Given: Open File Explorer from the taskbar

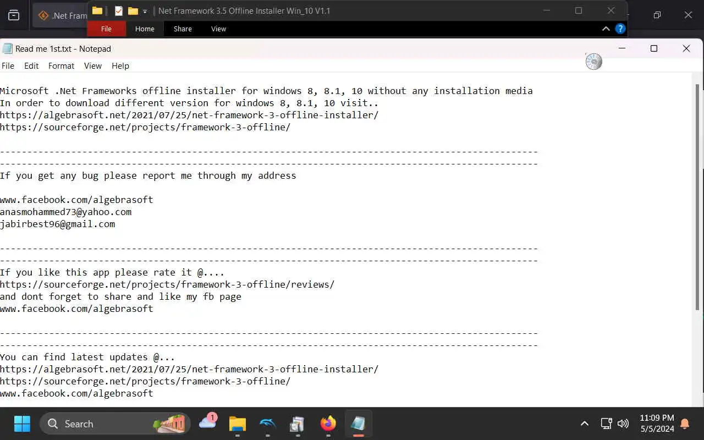Looking at the screenshot, I should 238,424.
